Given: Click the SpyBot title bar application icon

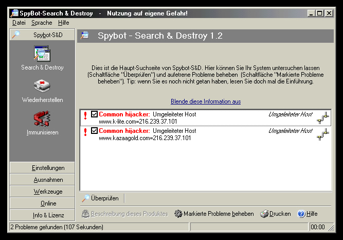Looking at the screenshot, I should [x=14, y=13].
